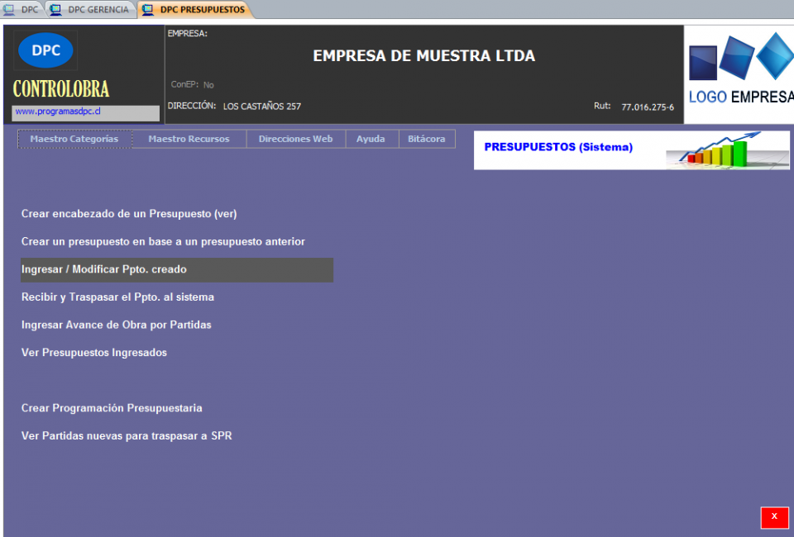Click the blue DPC oval logo
The image size is (794, 537).
(x=45, y=50)
